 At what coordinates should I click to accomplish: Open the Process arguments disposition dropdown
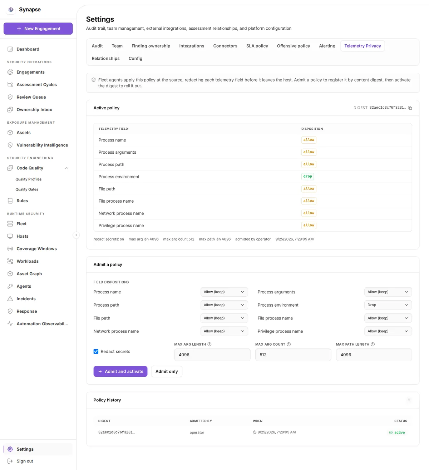point(388,292)
